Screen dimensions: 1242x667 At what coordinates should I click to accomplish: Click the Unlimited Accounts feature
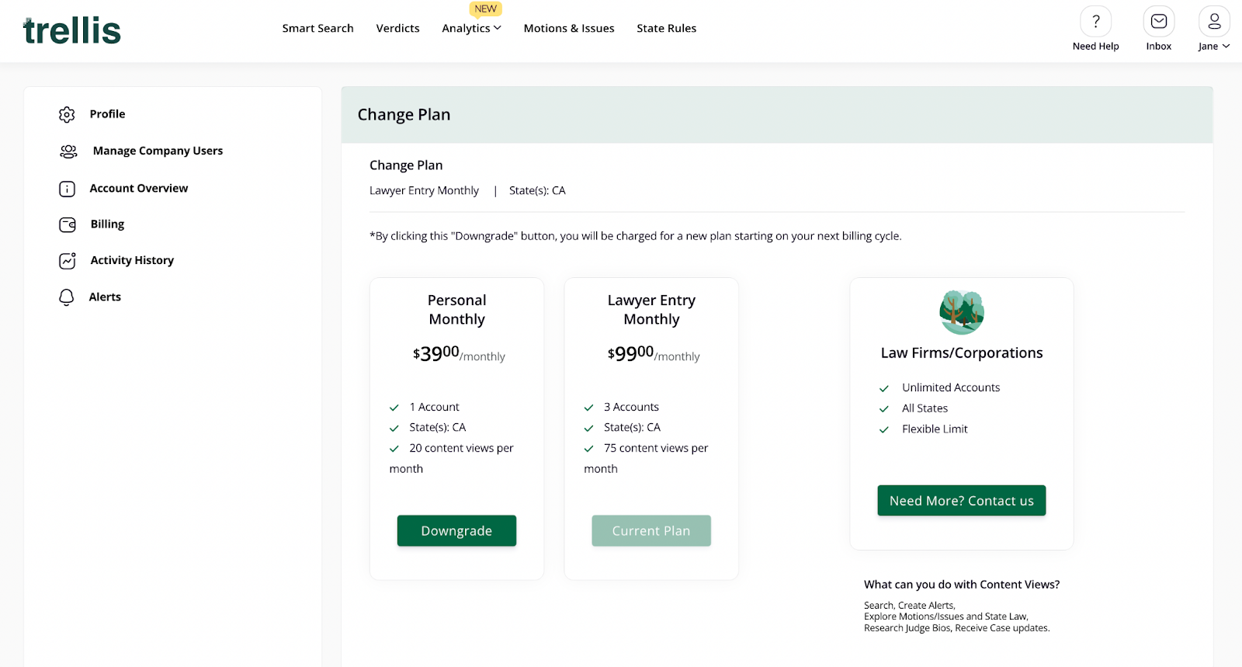point(951,387)
